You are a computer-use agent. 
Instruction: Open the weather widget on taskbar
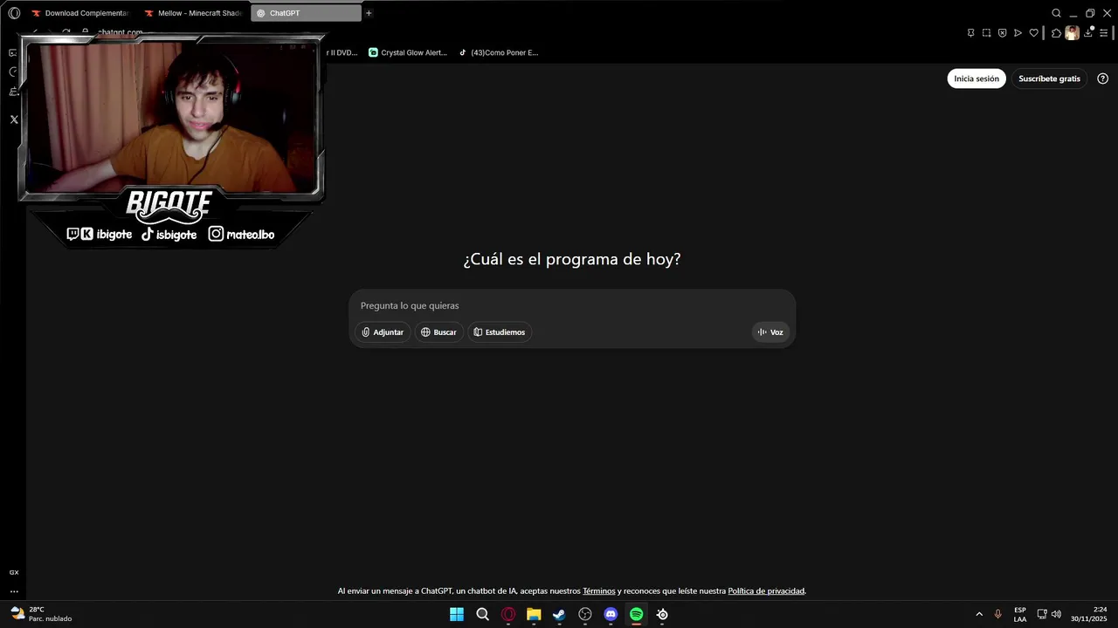tap(41, 614)
